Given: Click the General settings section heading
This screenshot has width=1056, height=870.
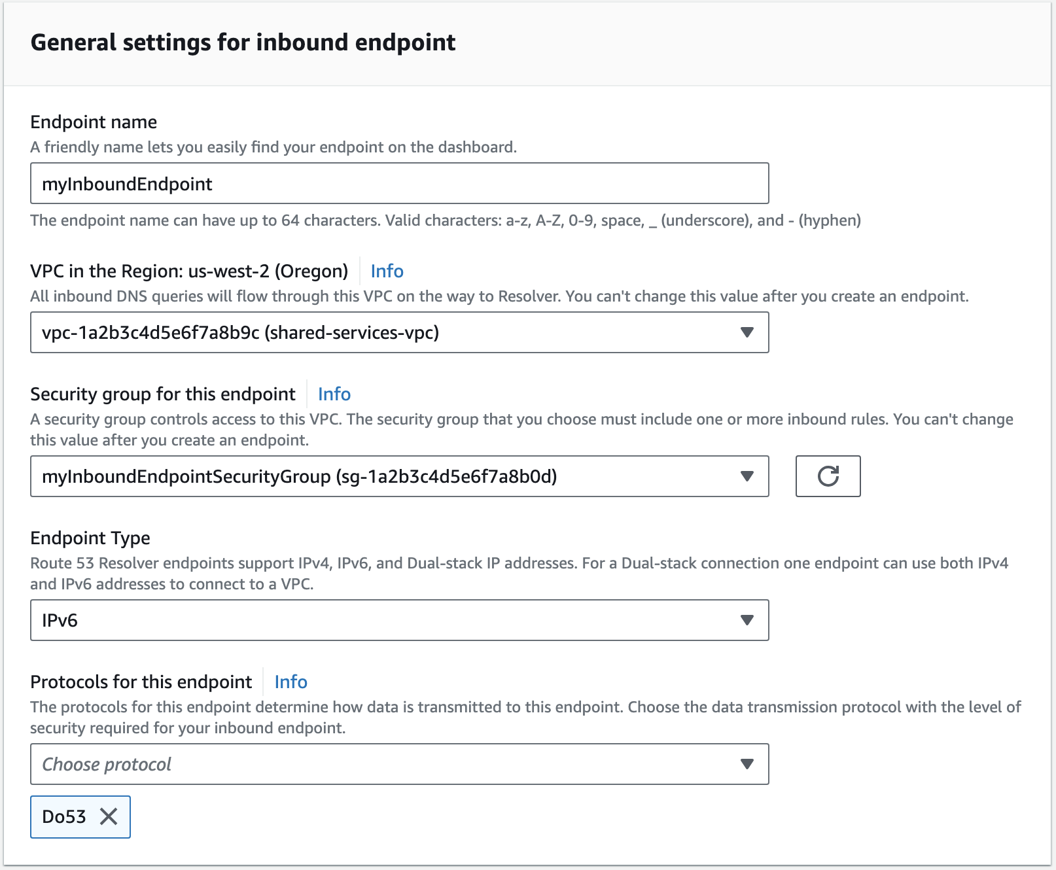Looking at the screenshot, I should (x=243, y=42).
